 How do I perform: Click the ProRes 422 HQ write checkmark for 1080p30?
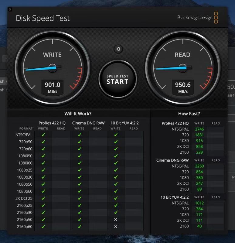click(x=43, y=177)
